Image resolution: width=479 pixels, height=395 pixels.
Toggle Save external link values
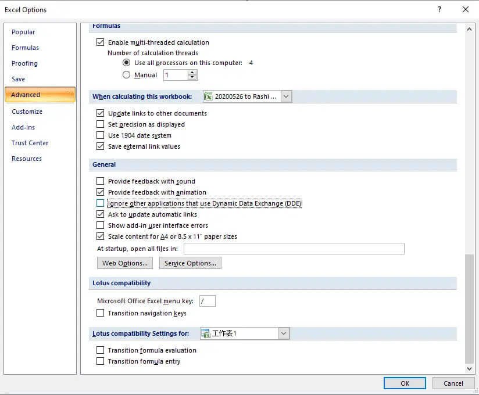[100, 146]
